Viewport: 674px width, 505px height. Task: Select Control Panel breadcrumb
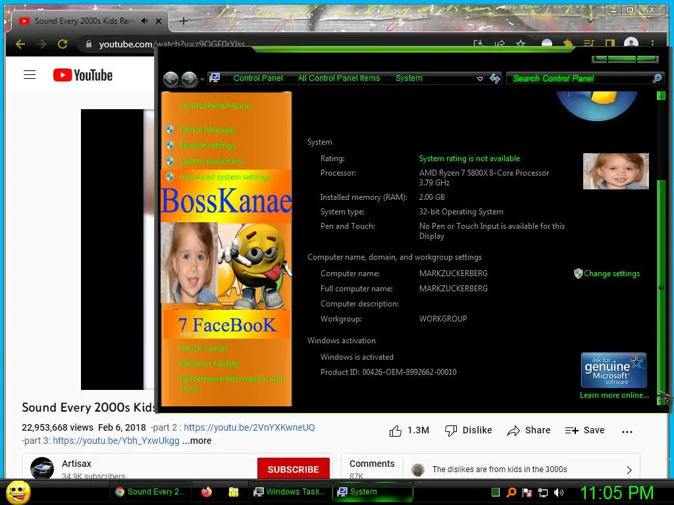pos(258,78)
